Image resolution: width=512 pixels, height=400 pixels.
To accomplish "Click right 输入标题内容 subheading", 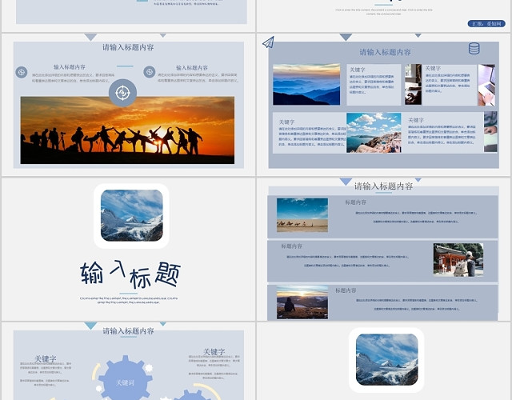I will pos(192,68).
